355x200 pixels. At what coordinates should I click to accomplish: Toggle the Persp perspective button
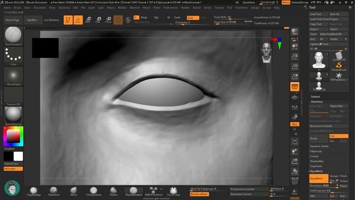[x=295, y=87]
